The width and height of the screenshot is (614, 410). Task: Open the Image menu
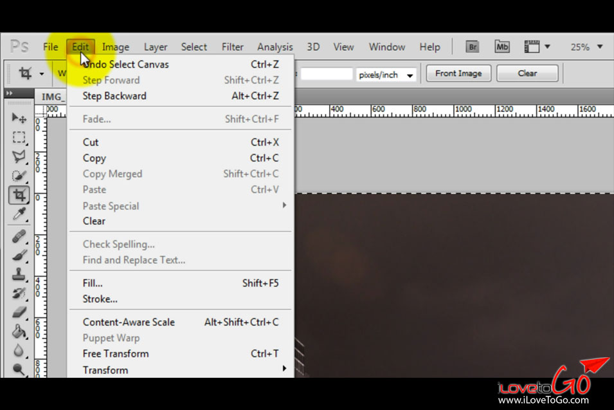[116, 47]
